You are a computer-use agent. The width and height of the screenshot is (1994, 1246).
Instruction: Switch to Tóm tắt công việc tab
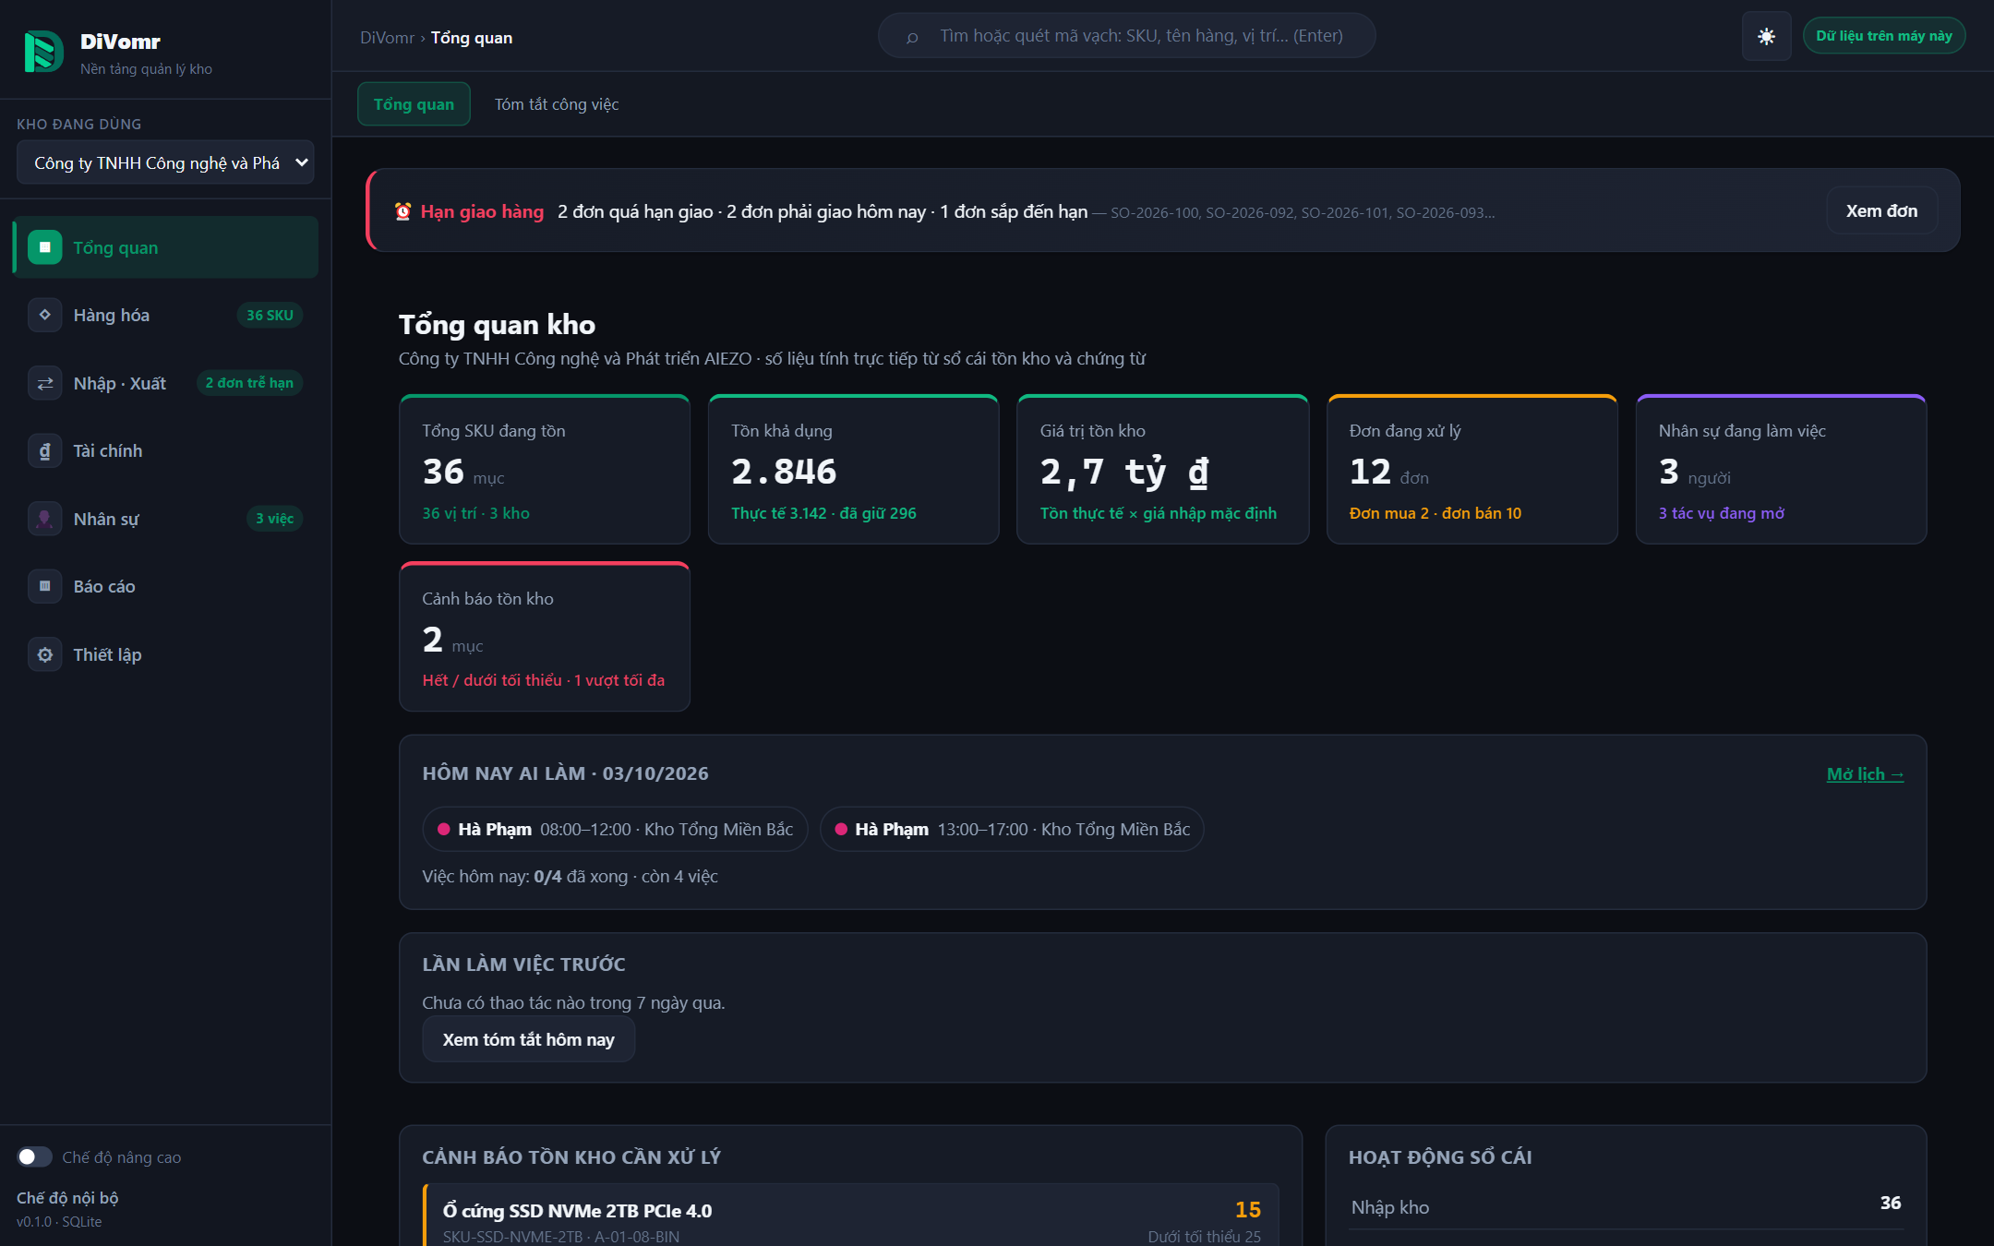[557, 104]
